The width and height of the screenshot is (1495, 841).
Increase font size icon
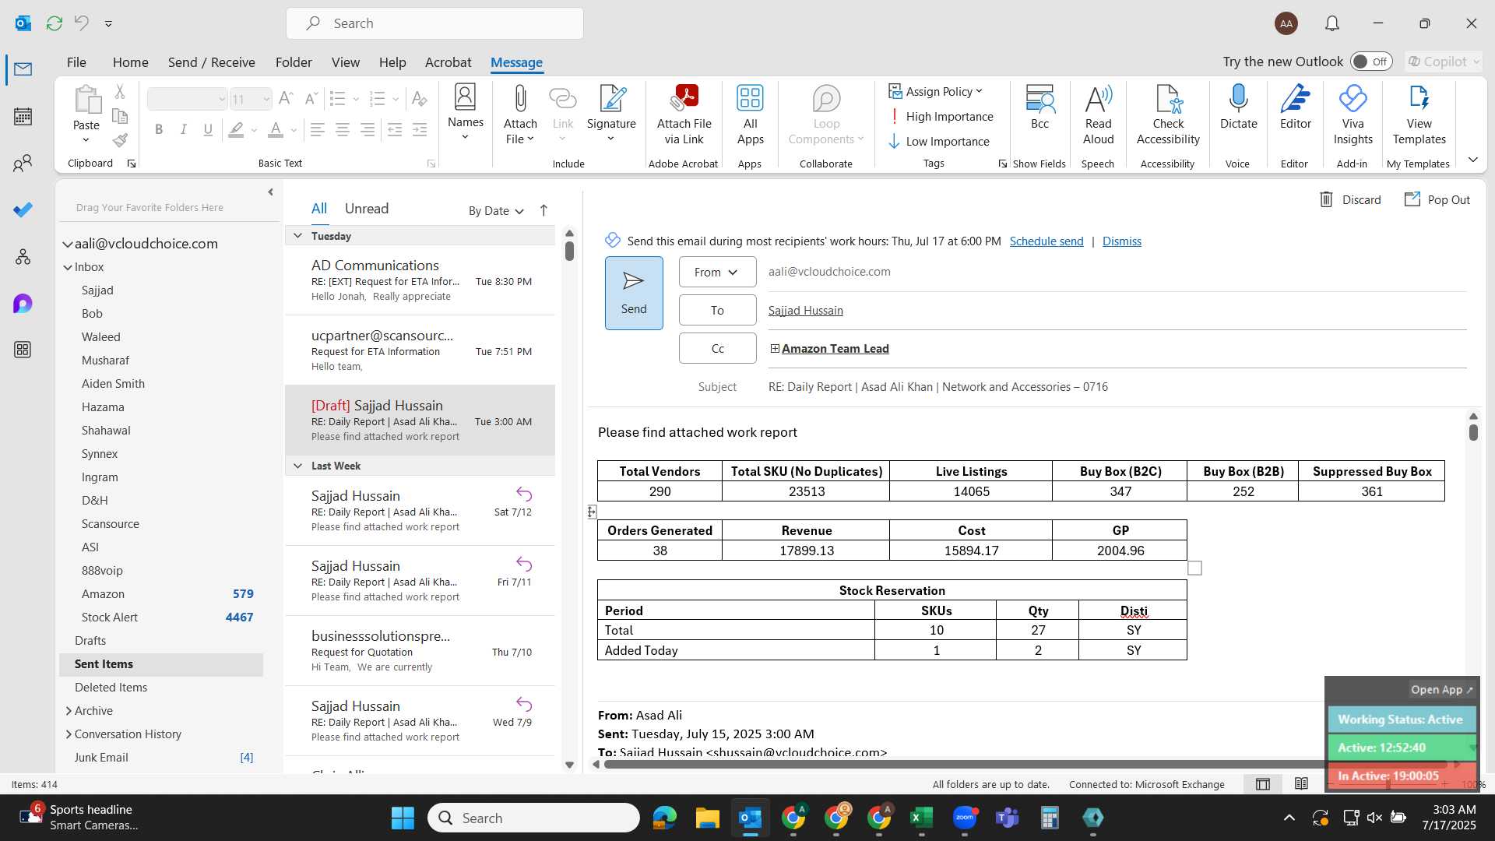pyautogui.click(x=286, y=99)
